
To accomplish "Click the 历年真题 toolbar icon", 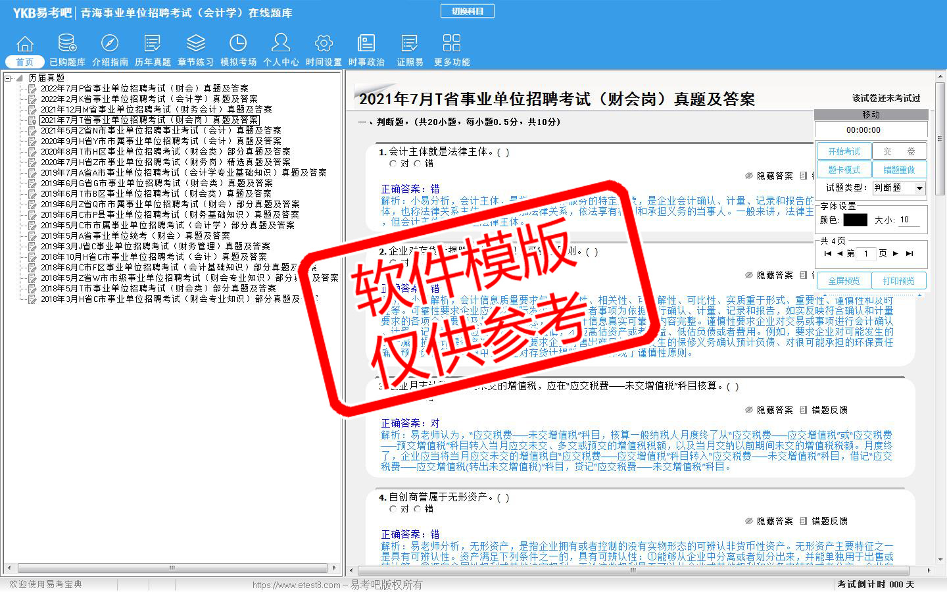I will click(153, 44).
